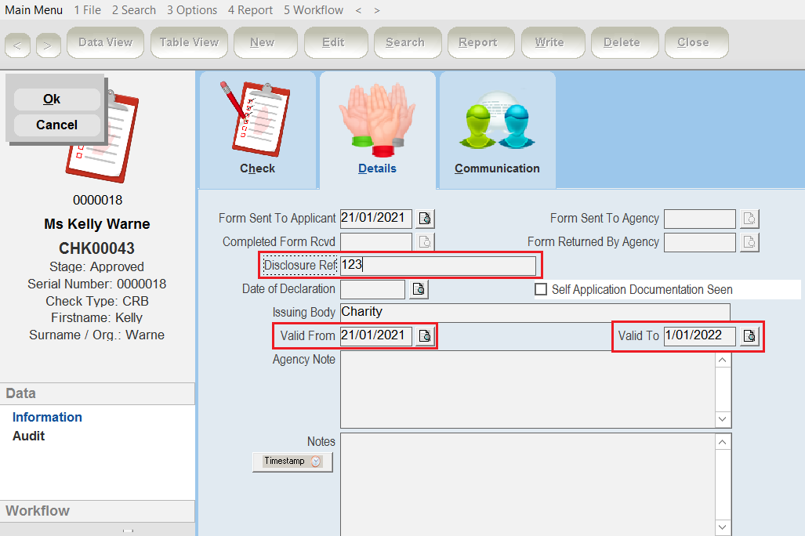The width and height of the screenshot is (805, 536).
Task: Switch to the Communication tab
Action: [x=496, y=130]
